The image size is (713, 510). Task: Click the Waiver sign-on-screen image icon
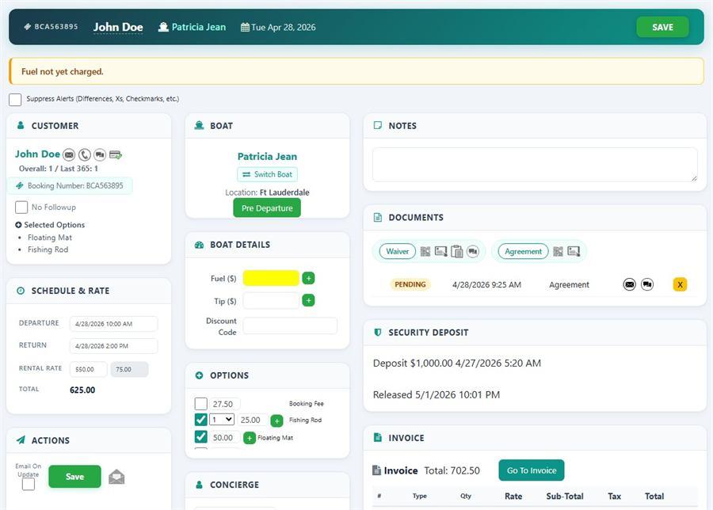pyautogui.click(x=440, y=251)
